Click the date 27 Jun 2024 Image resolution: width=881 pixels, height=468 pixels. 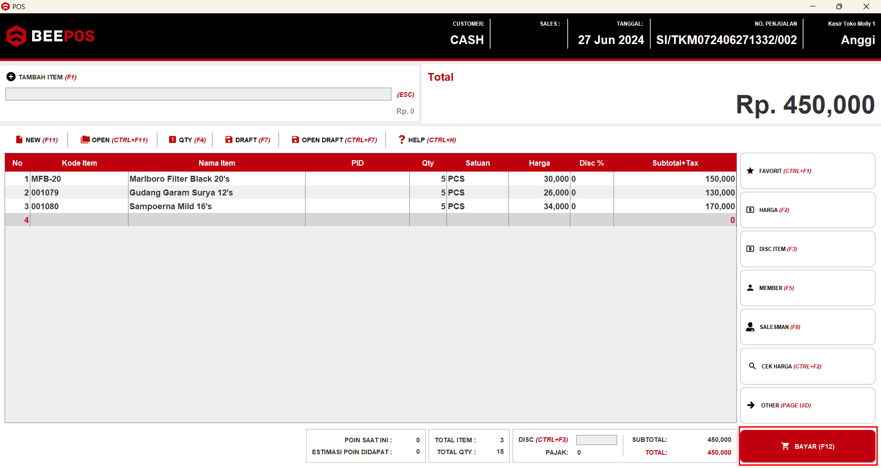coord(611,40)
